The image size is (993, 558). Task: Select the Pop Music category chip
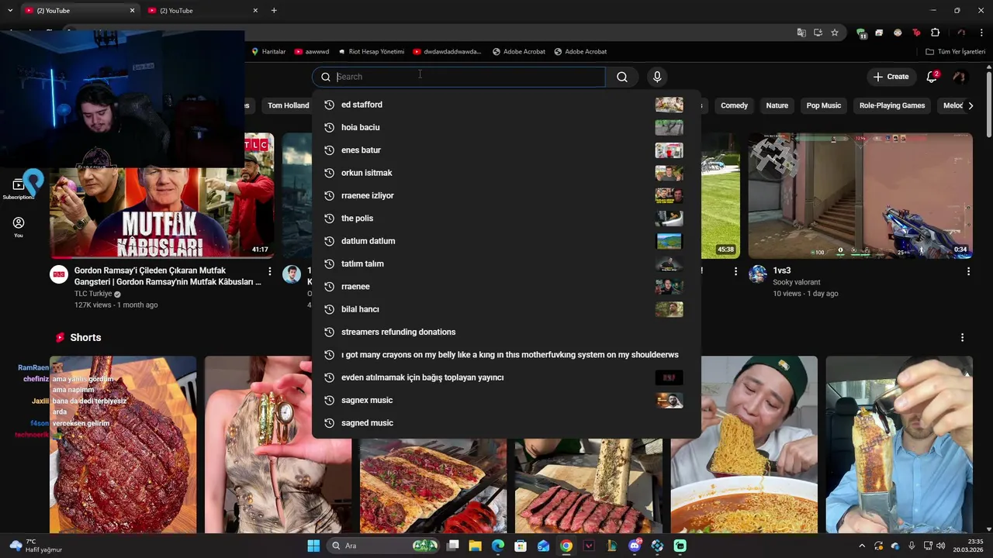(x=823, y=105)
